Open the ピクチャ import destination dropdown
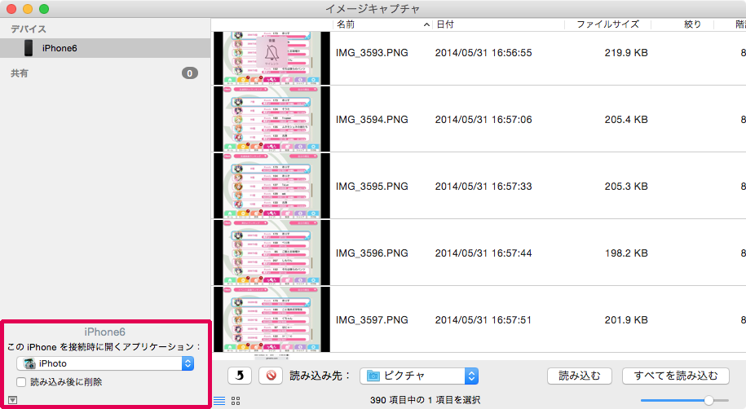746x409 pixels. pos(419,376)
